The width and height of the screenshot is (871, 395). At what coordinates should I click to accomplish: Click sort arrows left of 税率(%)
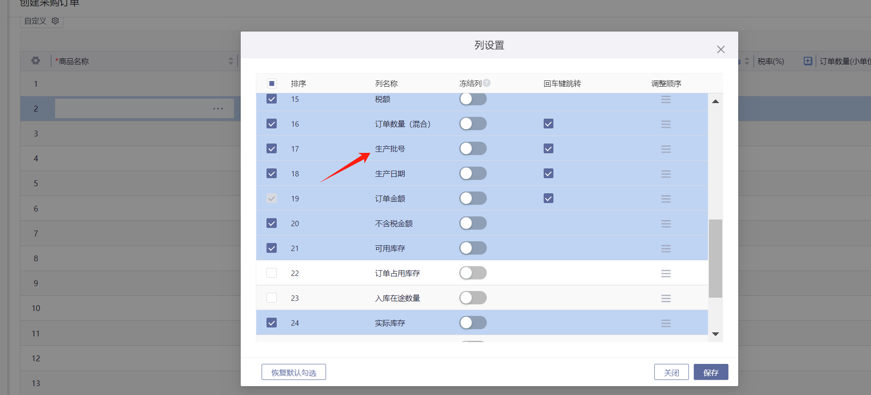point(747,61)
